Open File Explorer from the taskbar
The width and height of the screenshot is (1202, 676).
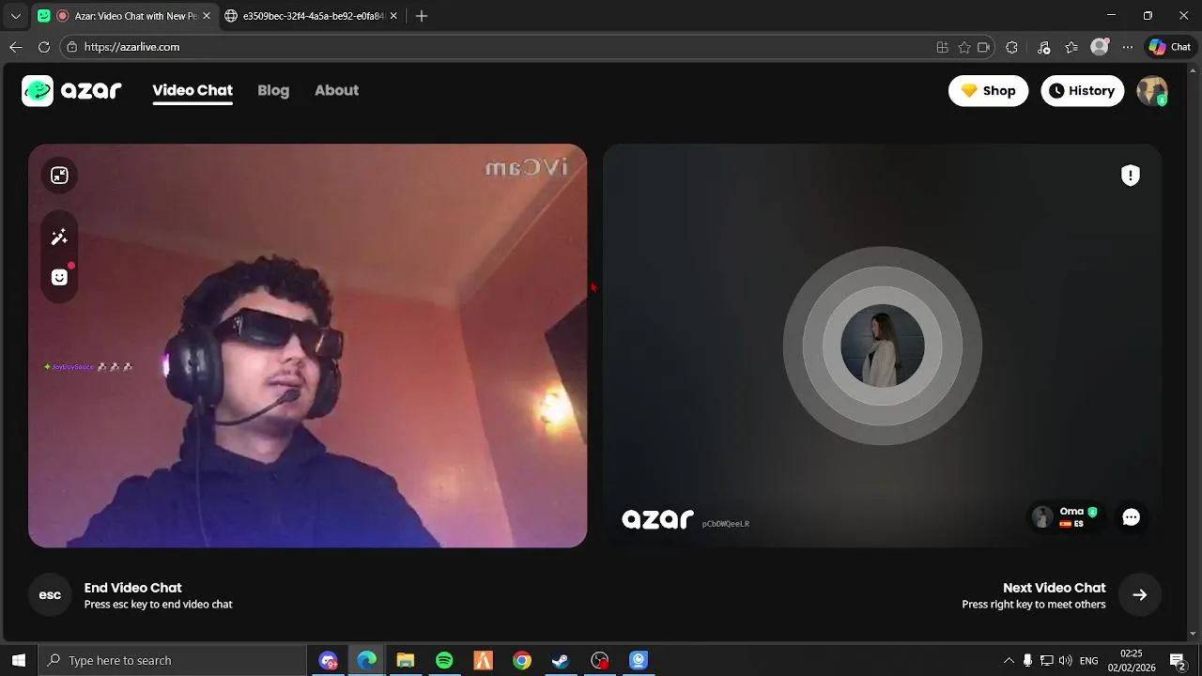406,660
